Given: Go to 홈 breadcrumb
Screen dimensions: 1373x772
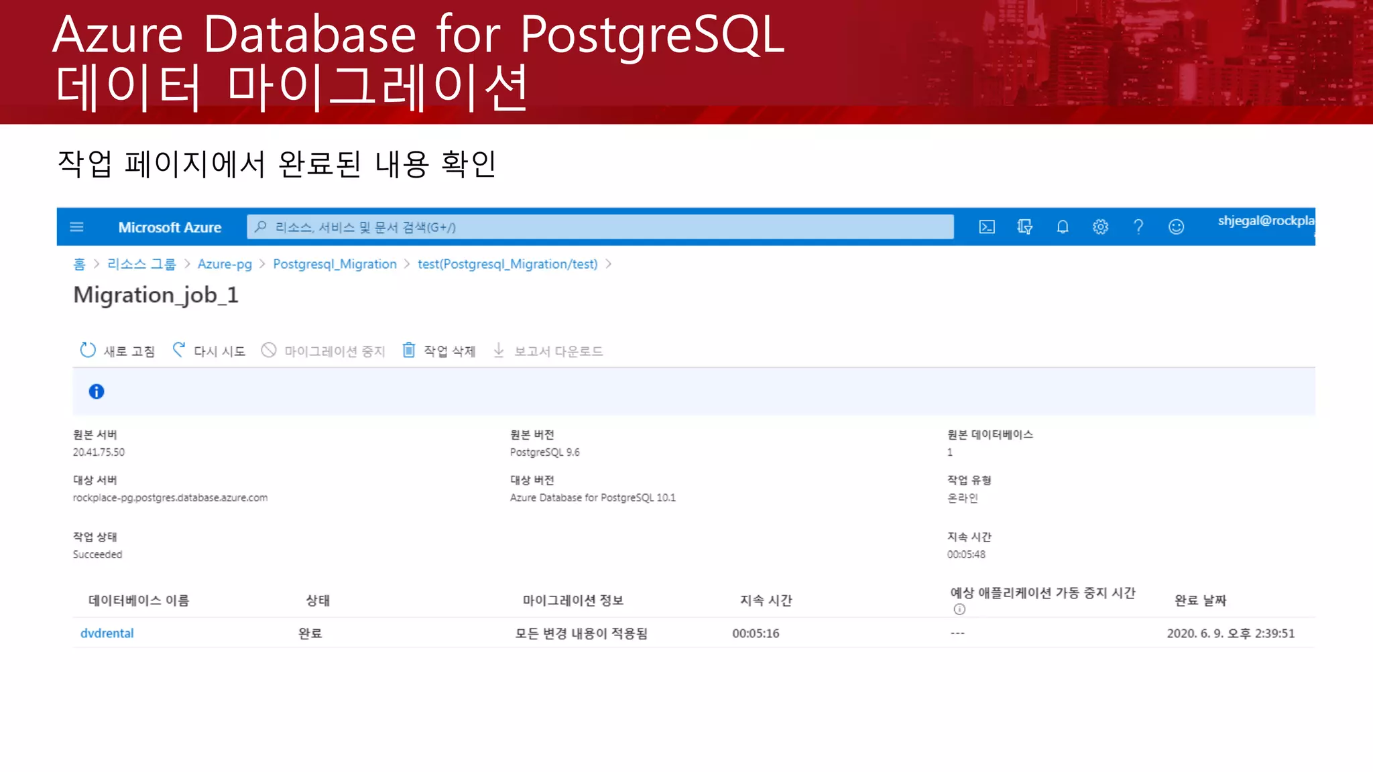Looking at the screenshot, I should pyautogui.click(x=79, y=264).
